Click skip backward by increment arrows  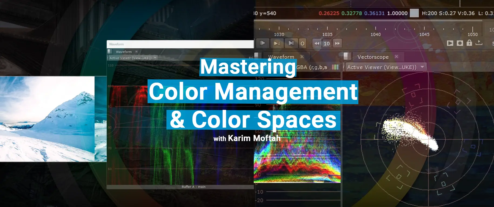(317, 43)
